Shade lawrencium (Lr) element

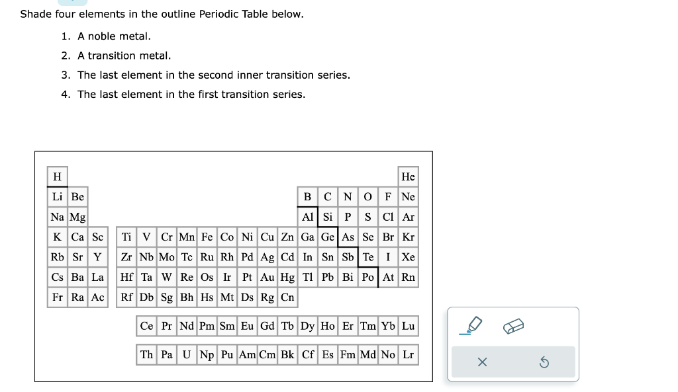[x=408, y=354]
